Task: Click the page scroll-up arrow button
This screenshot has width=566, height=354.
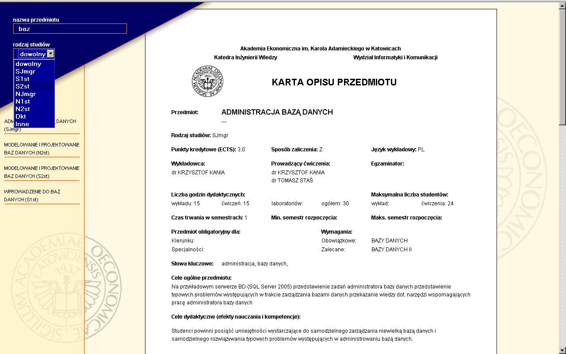Action: tap(562, 5)
